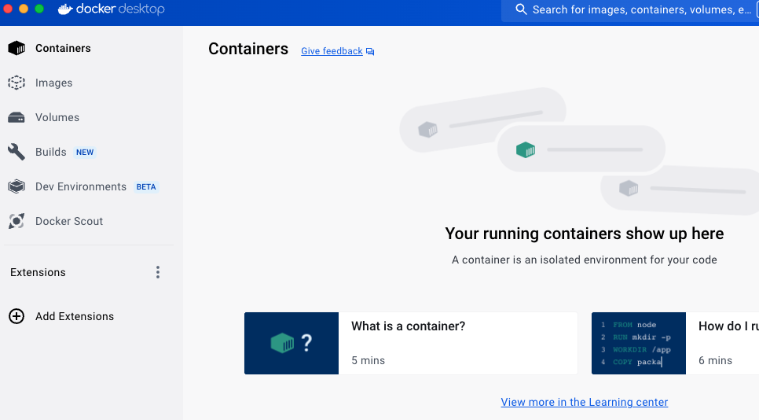Click the green fullscreen window button
Viewport: 759px width, 420px height.
(x=39, y=9)
